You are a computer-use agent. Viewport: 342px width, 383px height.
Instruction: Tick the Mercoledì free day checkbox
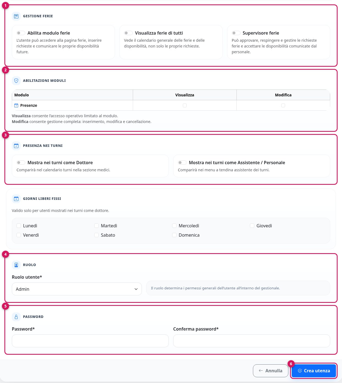(x=174, y=226)
